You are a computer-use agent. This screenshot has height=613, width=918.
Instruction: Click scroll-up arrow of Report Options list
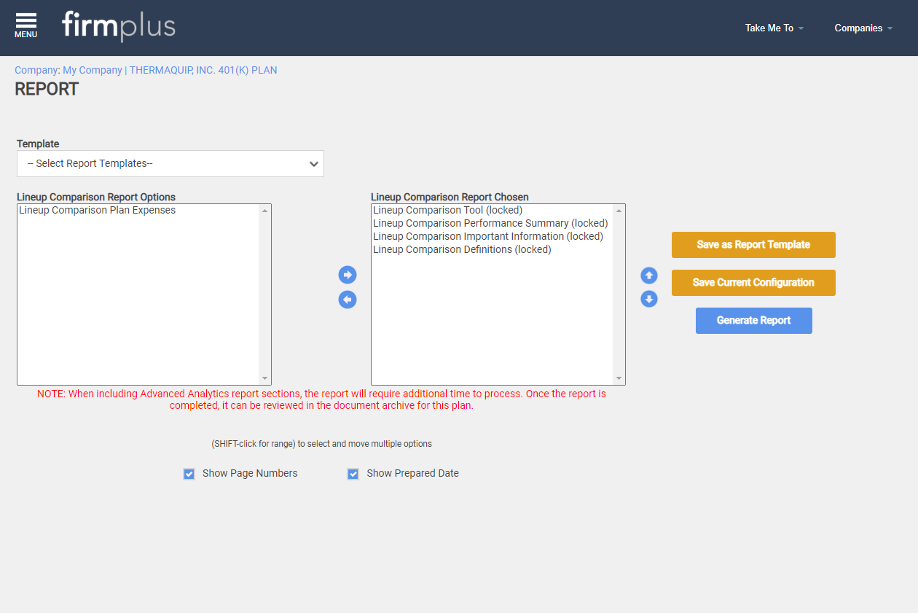265,211
